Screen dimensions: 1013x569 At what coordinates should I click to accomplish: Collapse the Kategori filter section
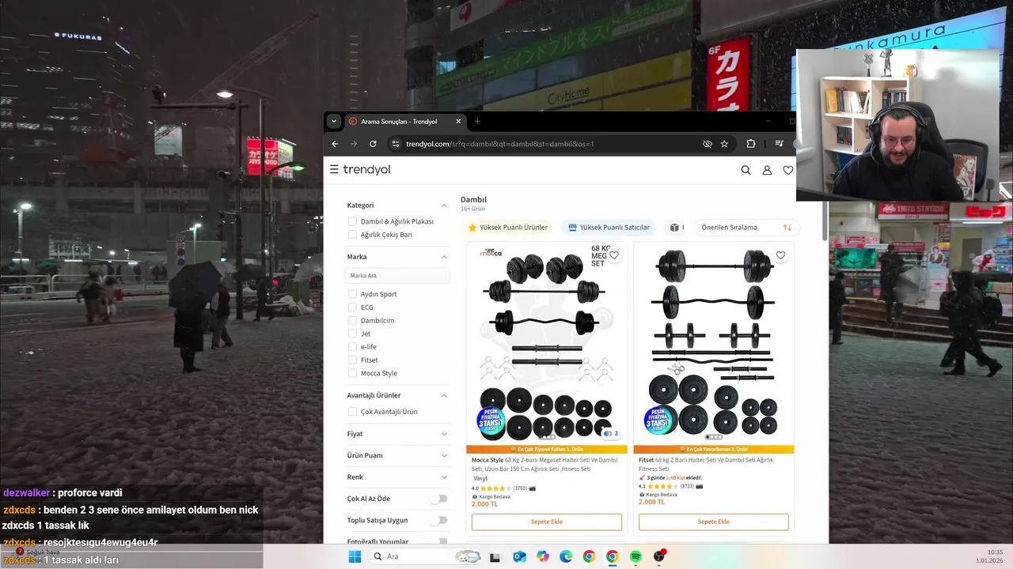coord(444,205)
